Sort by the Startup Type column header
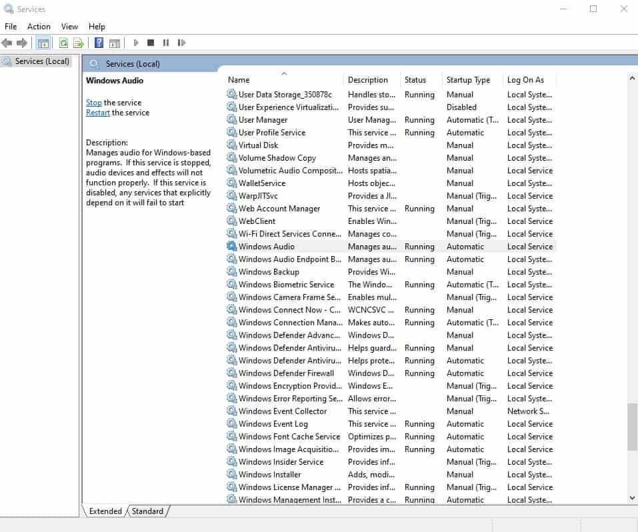 coord(473,80)
